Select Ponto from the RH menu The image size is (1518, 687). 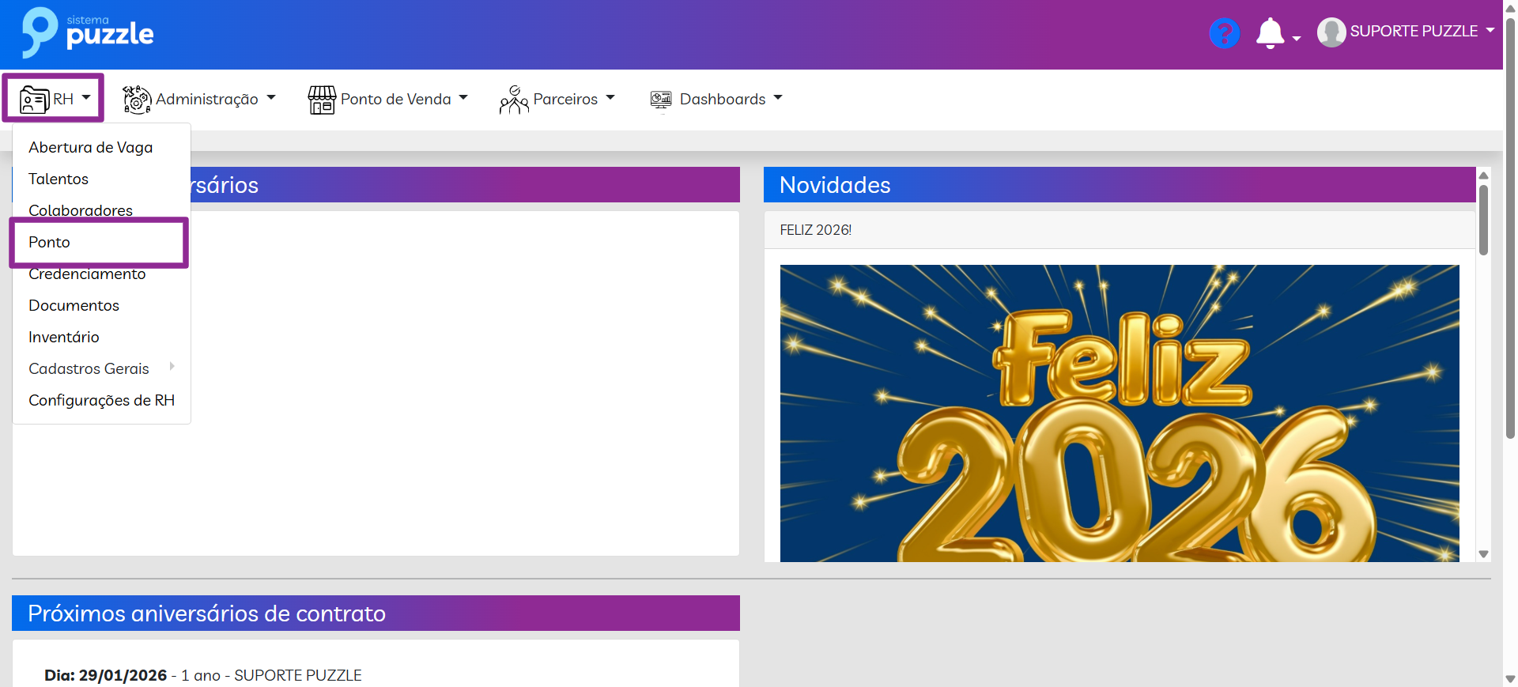(x=49, y=243)
